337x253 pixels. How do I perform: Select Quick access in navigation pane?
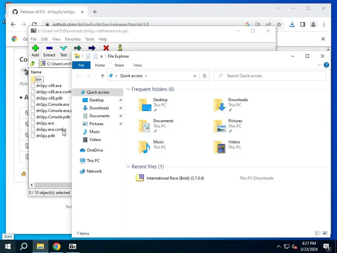click(98, 92)
